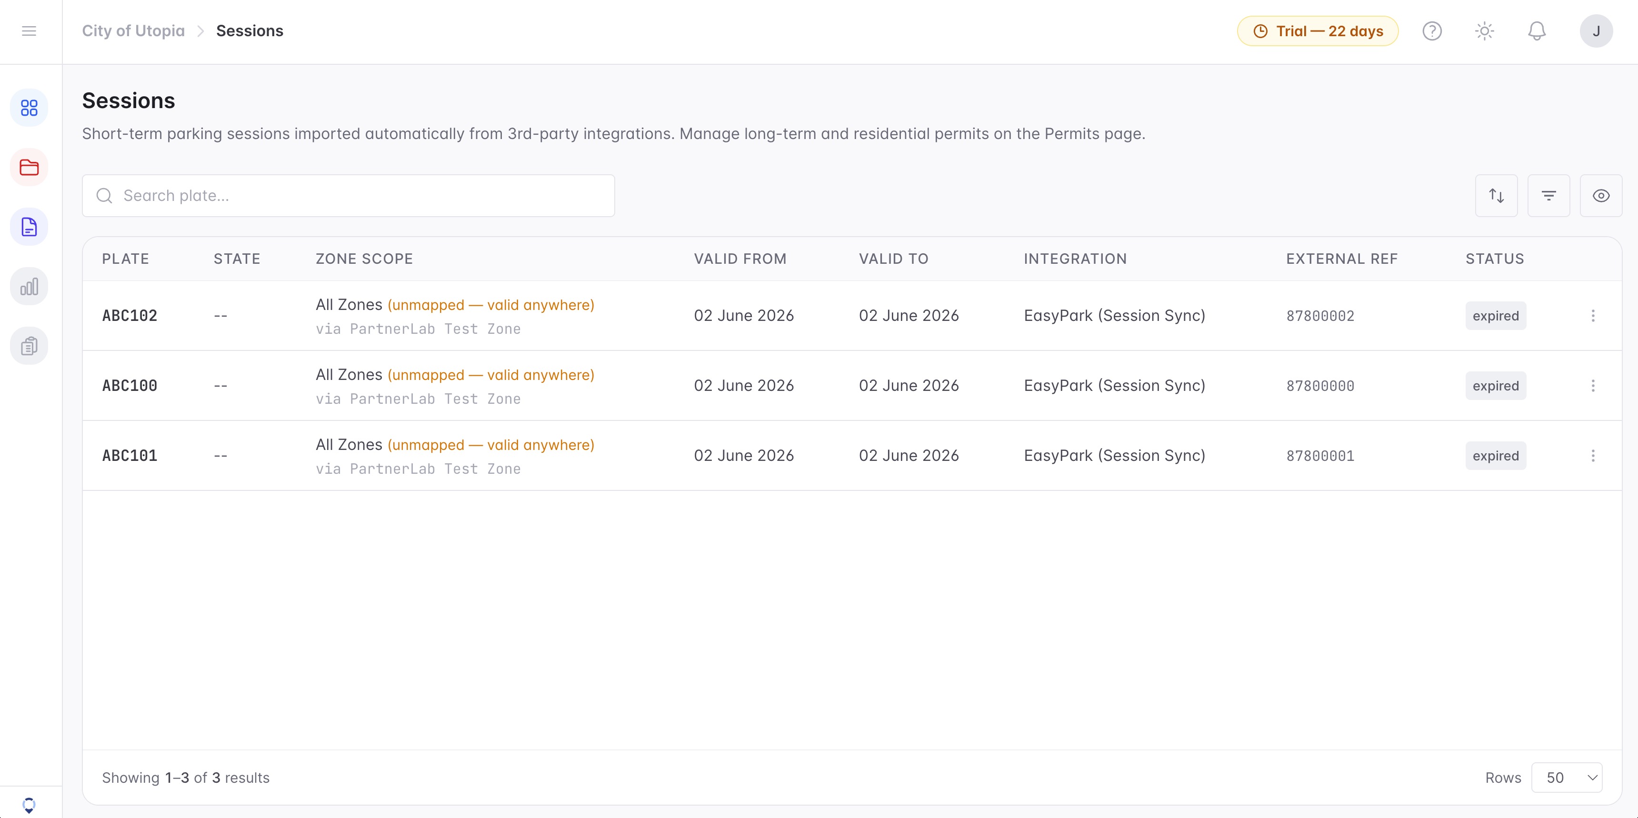Image resolution: width=1638 pixels, height=818 pixels.
Task: Open the sort arrows button
Action: (1496, 196)
